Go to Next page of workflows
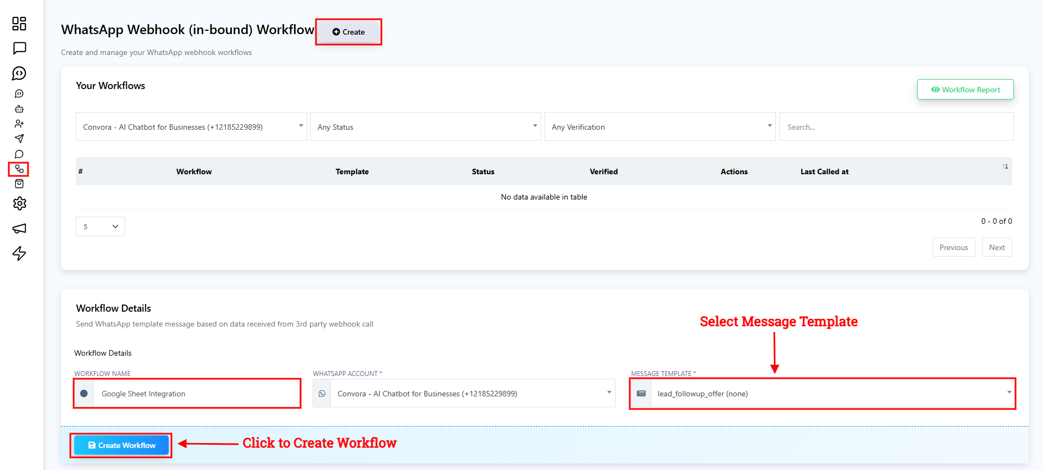This screenshot has height=470, width=1043. 997,247
